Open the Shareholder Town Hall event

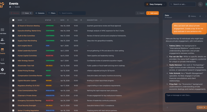(26, 66)
